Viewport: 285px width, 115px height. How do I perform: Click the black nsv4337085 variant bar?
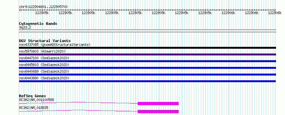coord(148,48)
